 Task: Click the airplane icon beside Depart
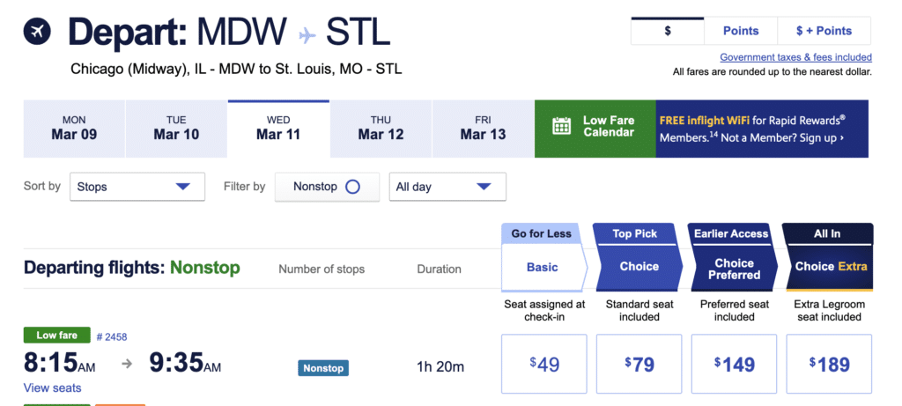37,32
